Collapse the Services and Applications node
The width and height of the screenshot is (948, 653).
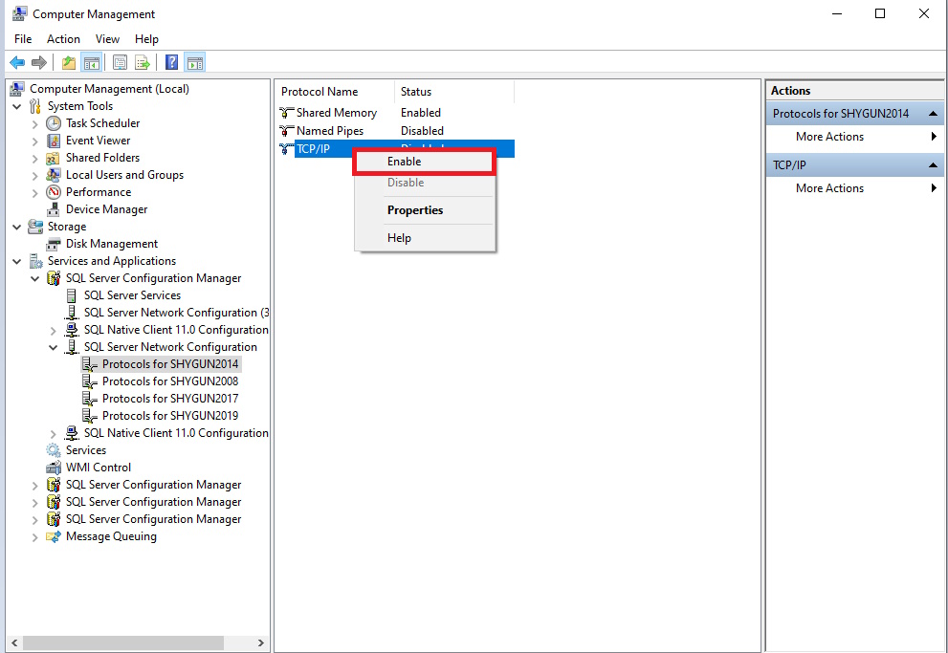click(x=17, y=262)
